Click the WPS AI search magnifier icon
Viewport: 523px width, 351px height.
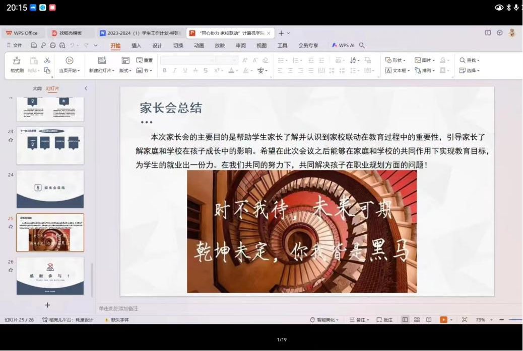pos(362,45)
